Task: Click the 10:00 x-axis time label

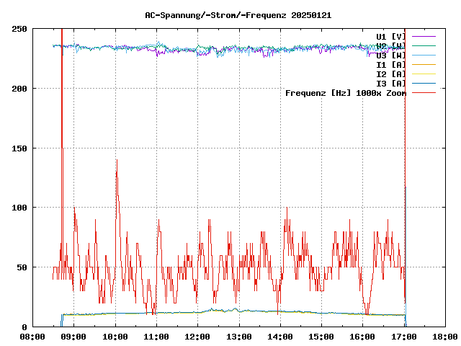Action: point(115,337)
